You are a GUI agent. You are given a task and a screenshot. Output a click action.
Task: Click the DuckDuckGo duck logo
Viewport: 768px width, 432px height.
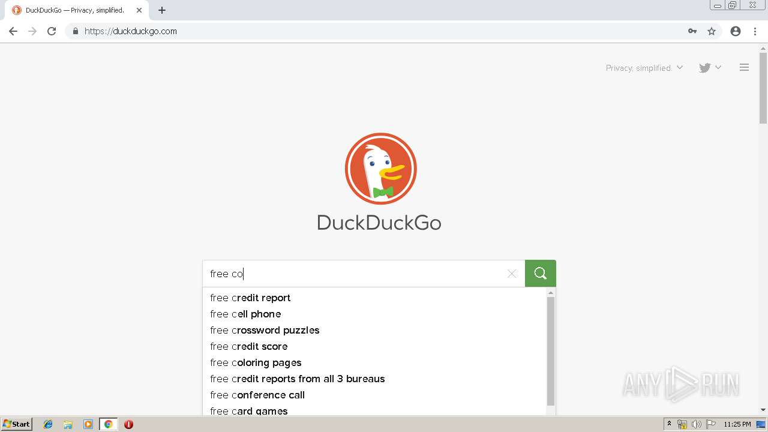pos(380,169)
